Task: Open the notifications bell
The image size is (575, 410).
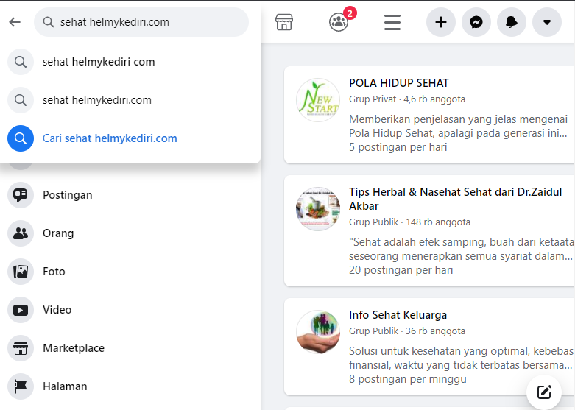Action: point(512,22)
